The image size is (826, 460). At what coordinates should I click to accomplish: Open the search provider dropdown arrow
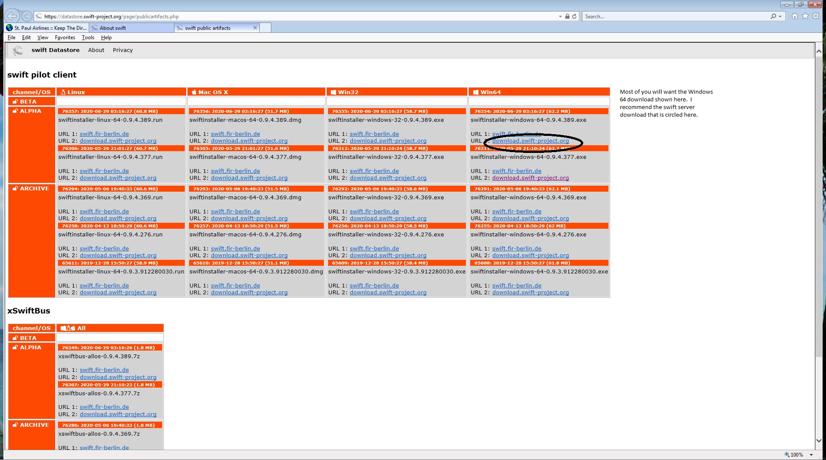click(x=780, y=16)
